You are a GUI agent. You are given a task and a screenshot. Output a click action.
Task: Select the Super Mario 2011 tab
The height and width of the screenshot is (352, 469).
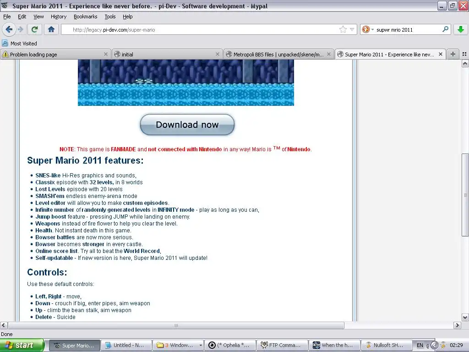tap(390, 54)
